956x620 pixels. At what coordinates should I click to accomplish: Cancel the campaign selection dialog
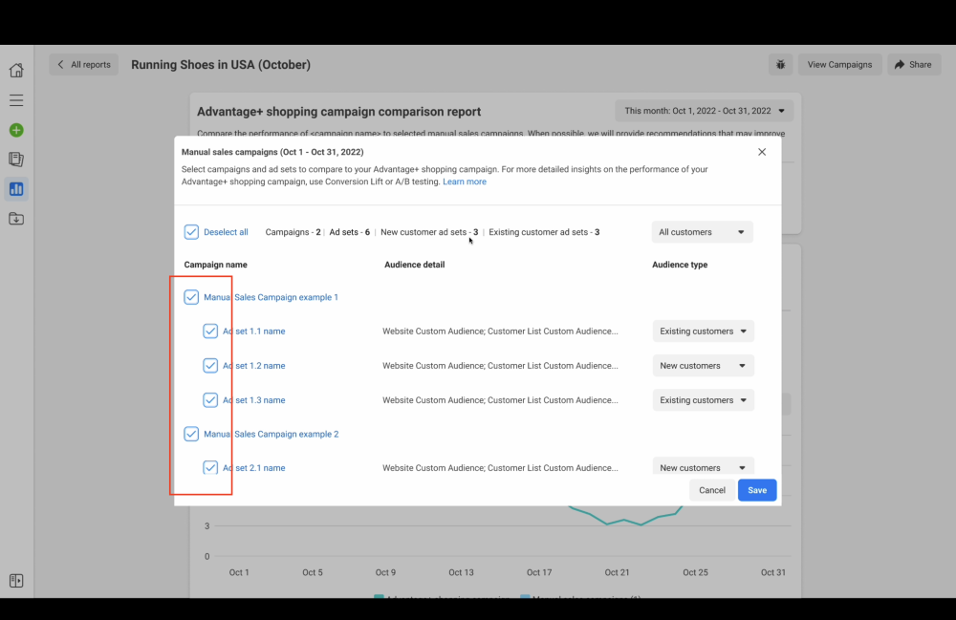(711, 490)
